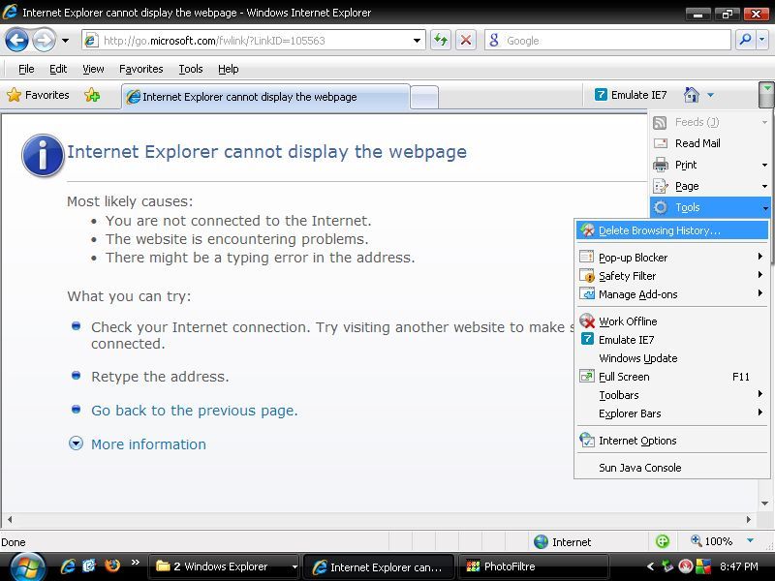This screenshot has width=775, height=581.
Task: Refresh the current webpage
Action: click(441, 41)
